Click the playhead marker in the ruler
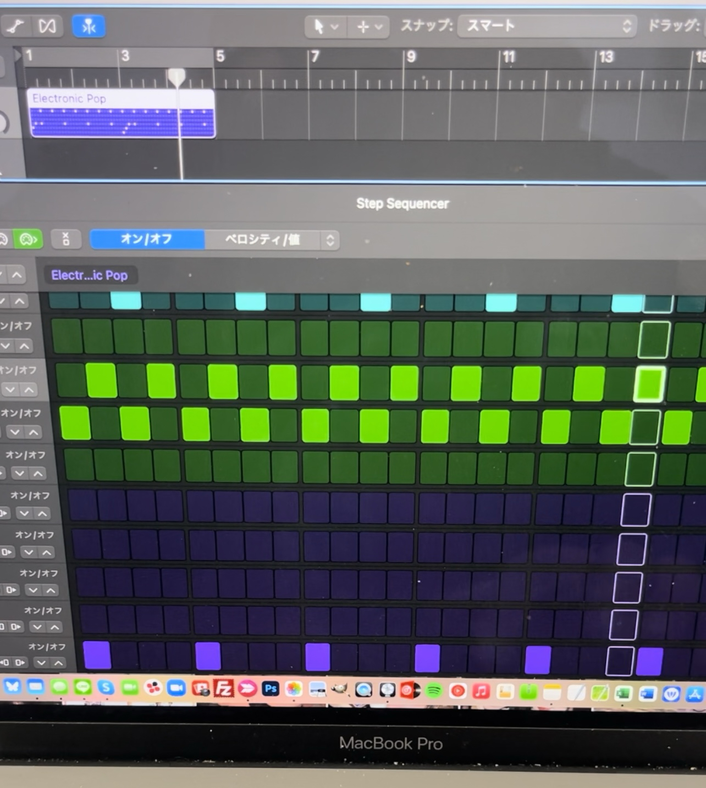This screenshot has height=788, width=706. pyautogui.click(x=176, y=77)
